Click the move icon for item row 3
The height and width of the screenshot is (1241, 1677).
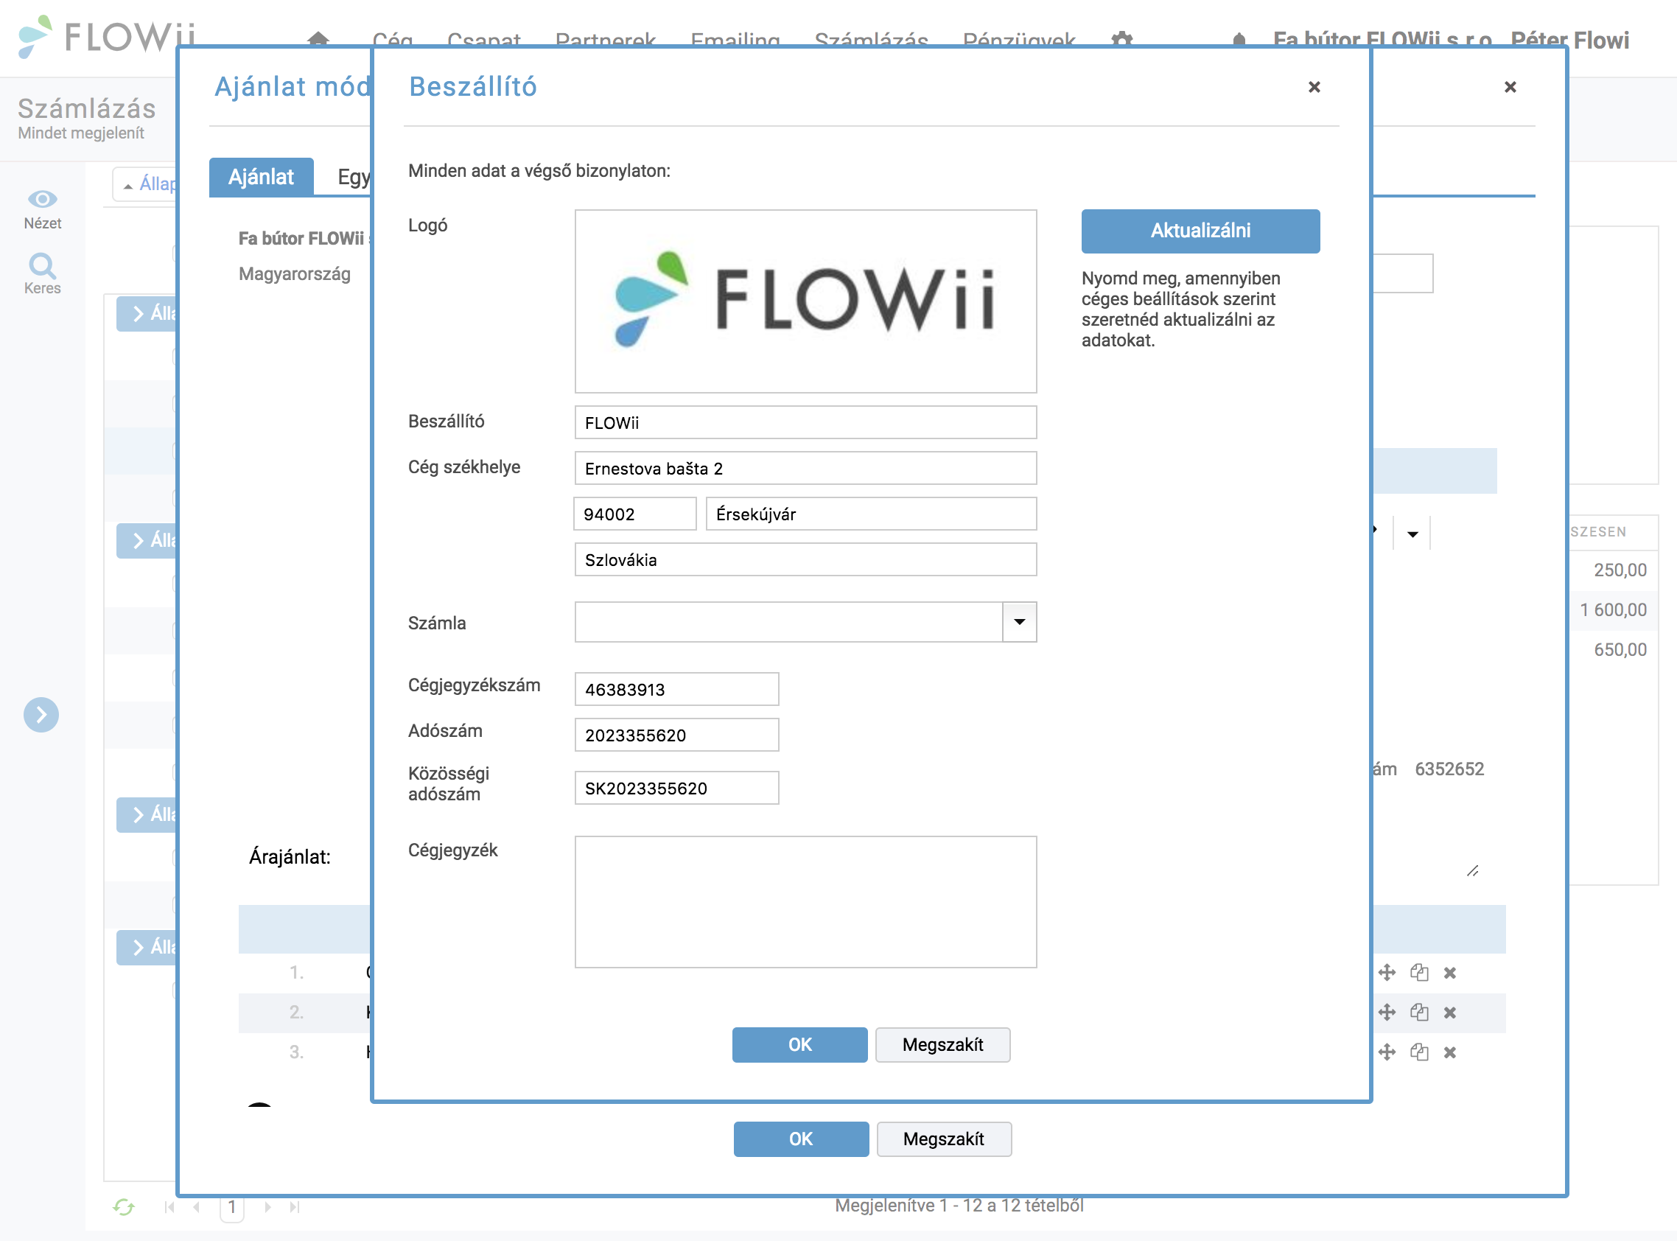click(x=1387, y=1052)
